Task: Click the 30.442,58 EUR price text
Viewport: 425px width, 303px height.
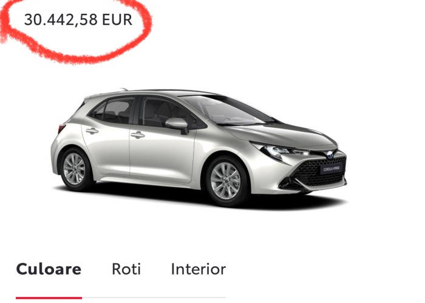Action: point(78,20)
